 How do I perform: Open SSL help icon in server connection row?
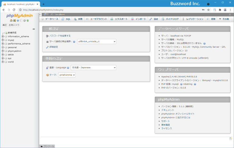pyautogui.click(x=204, y=43)
